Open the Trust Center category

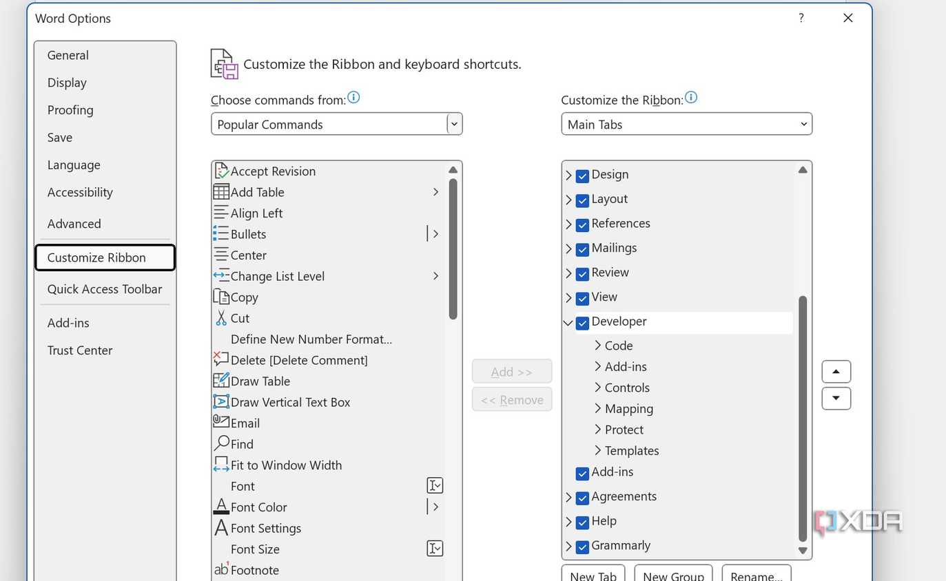pyautogui.click(x=80, y=350)
